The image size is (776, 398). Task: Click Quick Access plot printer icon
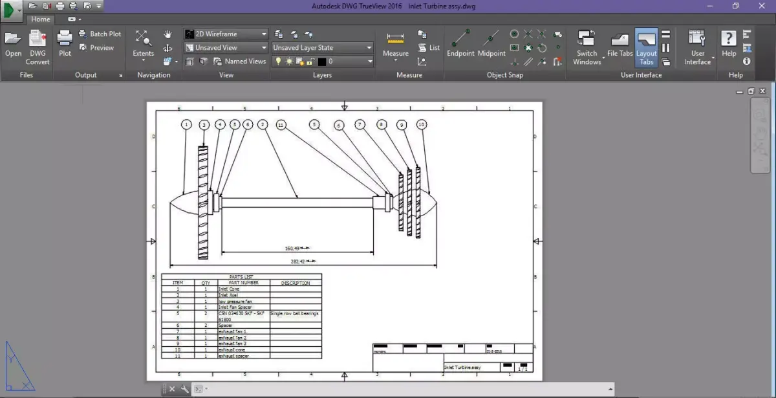click(60, 6)
